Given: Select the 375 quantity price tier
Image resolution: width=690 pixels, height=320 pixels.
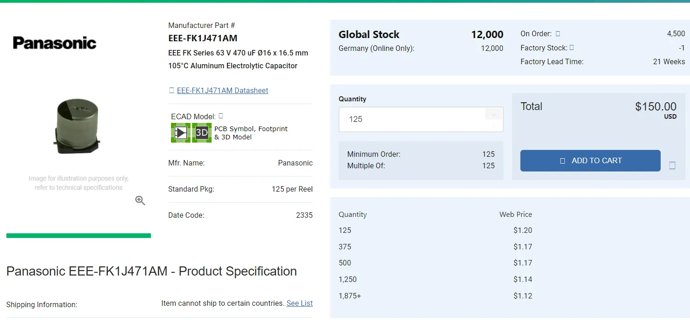Looking at the screenshot, I should pos(435,247).
